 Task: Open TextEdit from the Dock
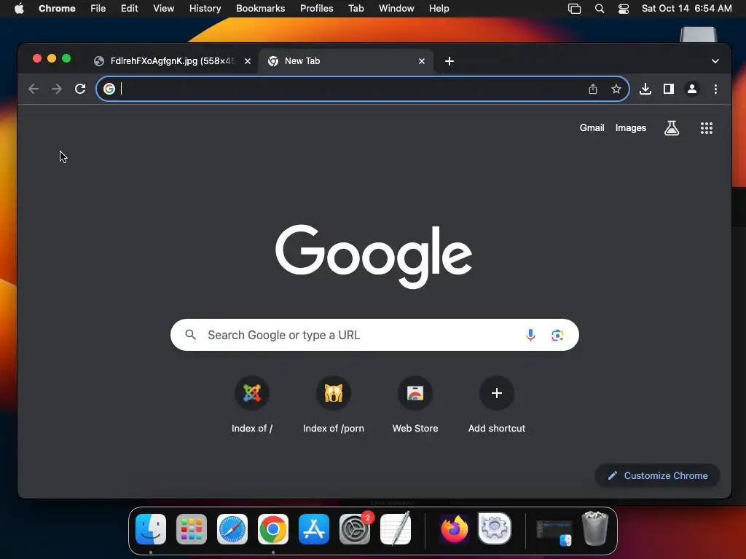(x=396, y=529)
